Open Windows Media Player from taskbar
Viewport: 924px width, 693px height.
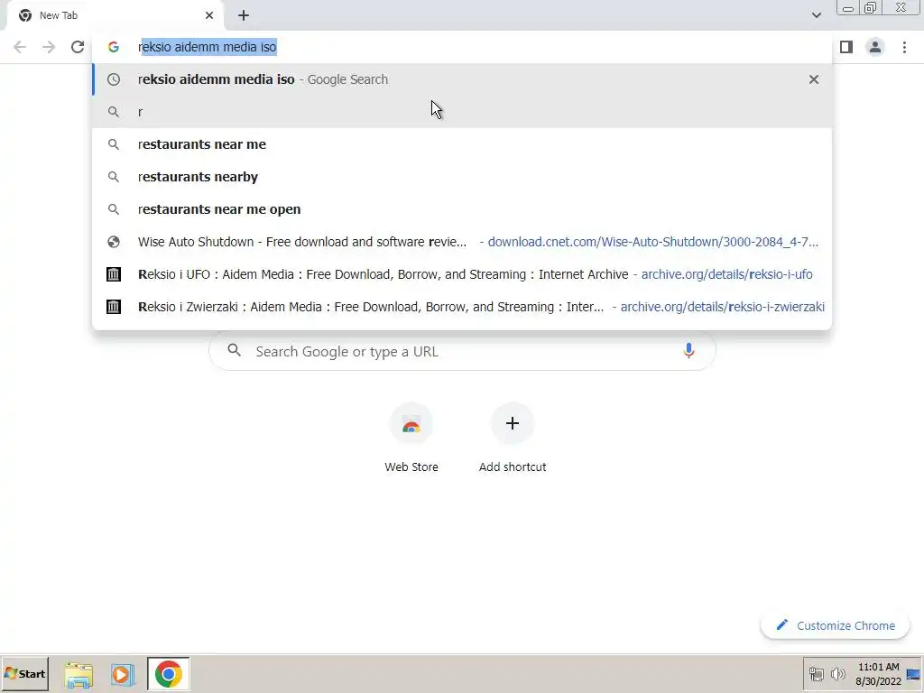(x=123, y=674)
